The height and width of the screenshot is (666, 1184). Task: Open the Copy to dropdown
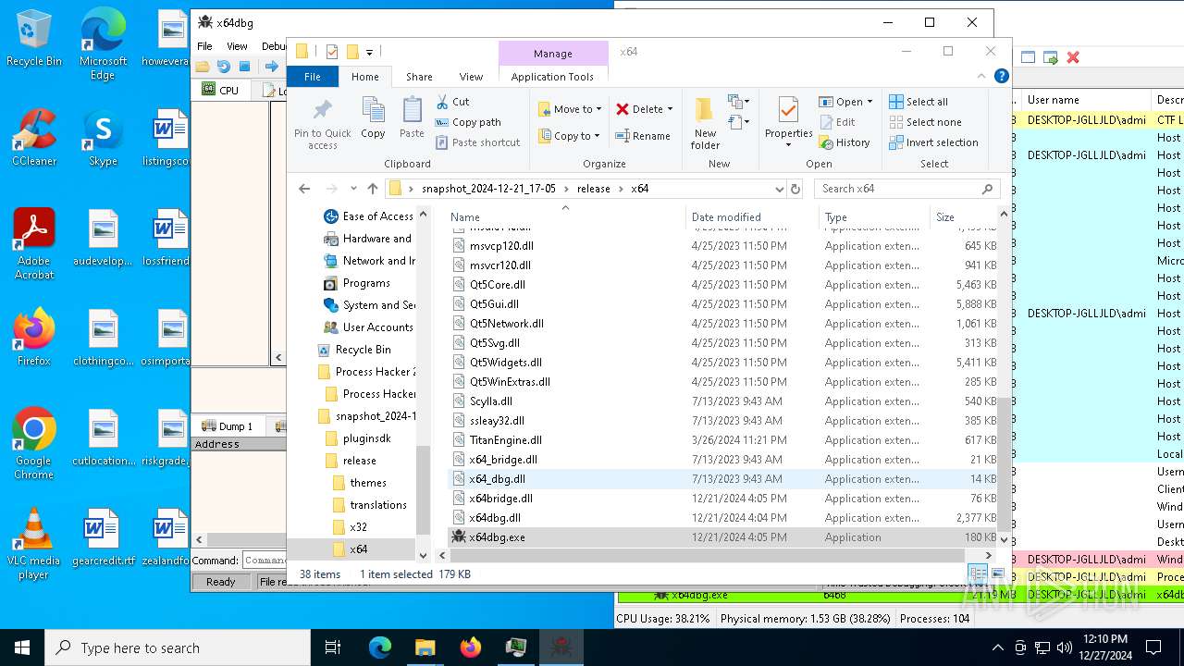point(570,136)
